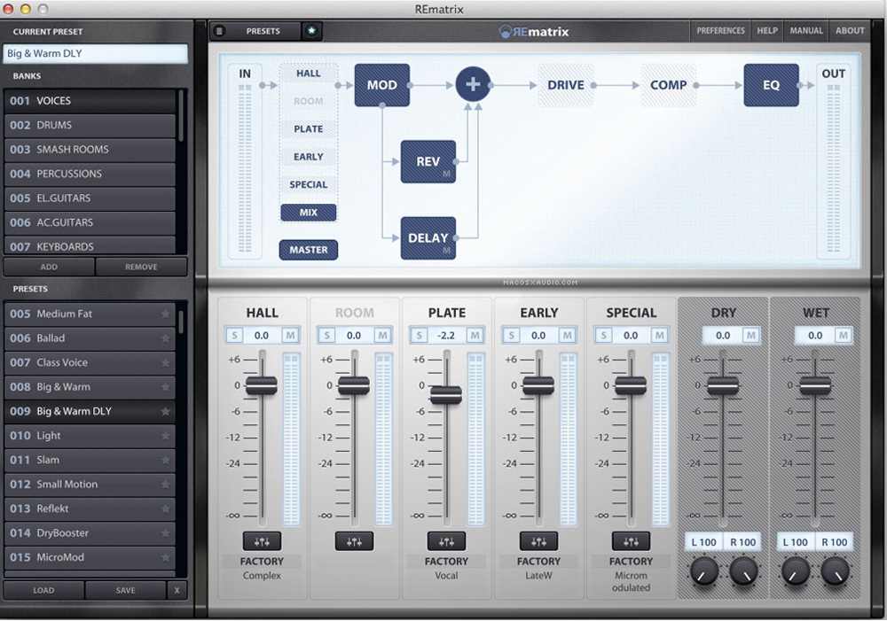The width and height of the screenshot is (887, 621).
Task: Open EARLY channel settings mixer icon
Action: click(538, 541)
